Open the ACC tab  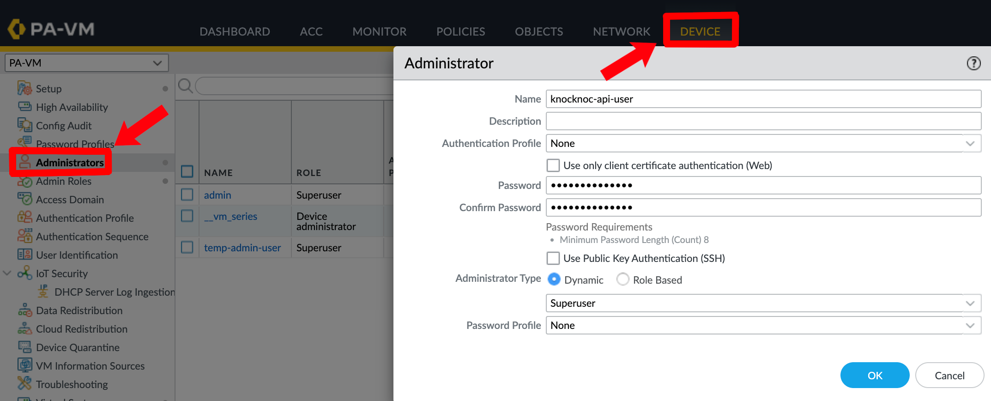click(x=311, y=31)
